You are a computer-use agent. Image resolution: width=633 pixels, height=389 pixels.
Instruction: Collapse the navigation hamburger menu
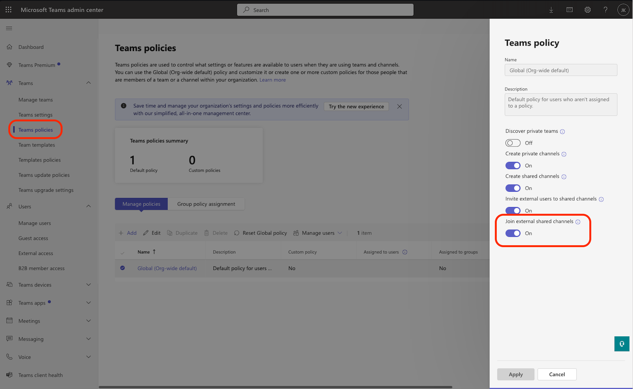pos(9,28)
